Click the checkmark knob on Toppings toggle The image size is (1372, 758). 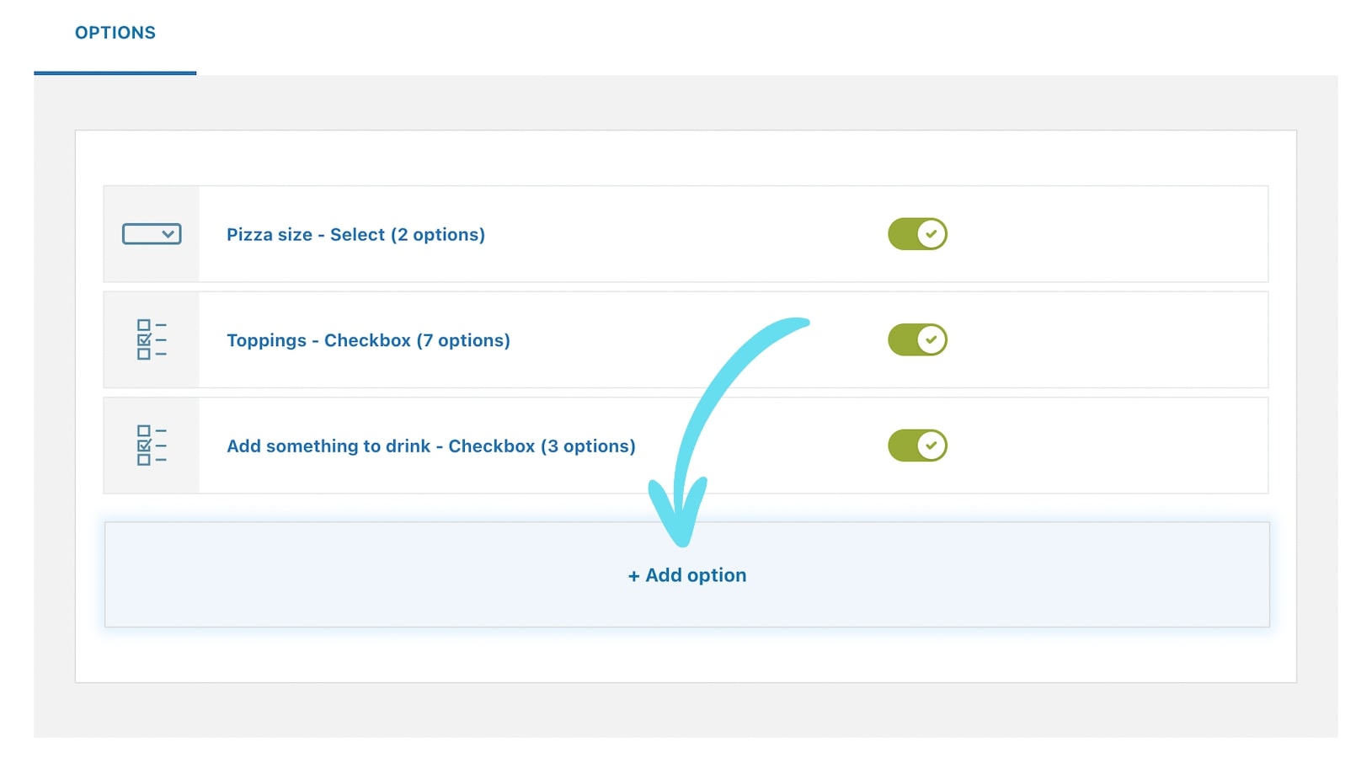(932, 340)
